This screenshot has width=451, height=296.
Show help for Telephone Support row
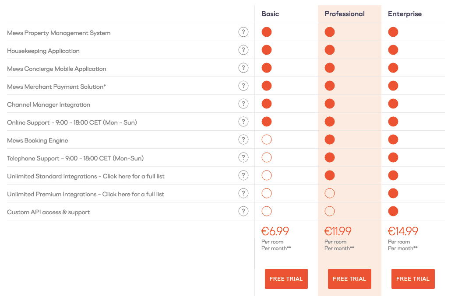pos(243,157)
